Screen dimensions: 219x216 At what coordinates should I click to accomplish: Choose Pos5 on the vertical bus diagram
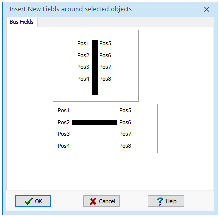(x=105, y=43)
